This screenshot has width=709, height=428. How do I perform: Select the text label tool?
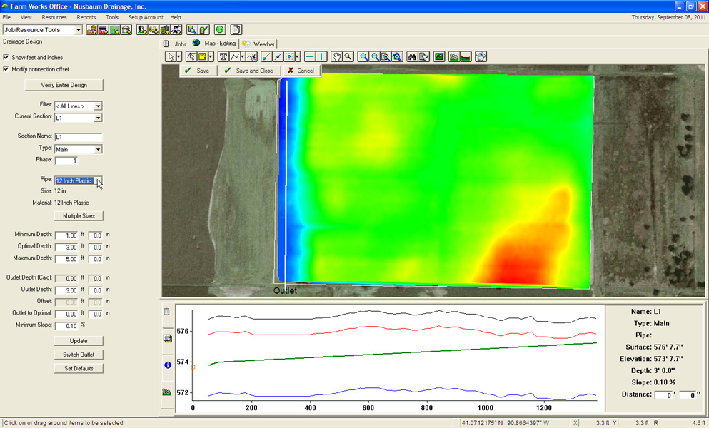click(x=223, y=56)
